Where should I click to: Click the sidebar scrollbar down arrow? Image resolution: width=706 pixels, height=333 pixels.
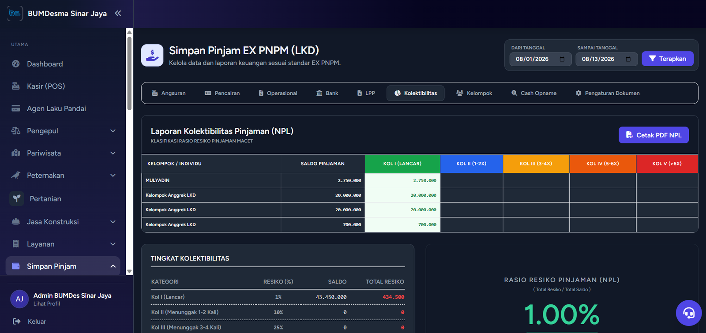point(129,271)
